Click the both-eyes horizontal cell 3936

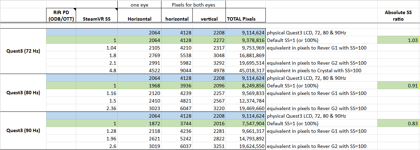(x=177, y=86)
